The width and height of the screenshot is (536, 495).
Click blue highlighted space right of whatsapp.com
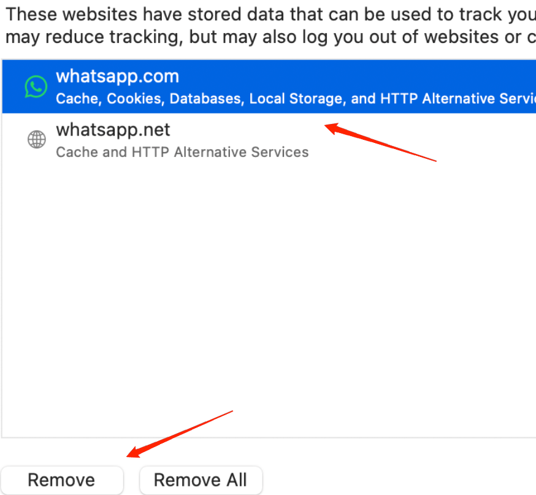click(368, 77)
